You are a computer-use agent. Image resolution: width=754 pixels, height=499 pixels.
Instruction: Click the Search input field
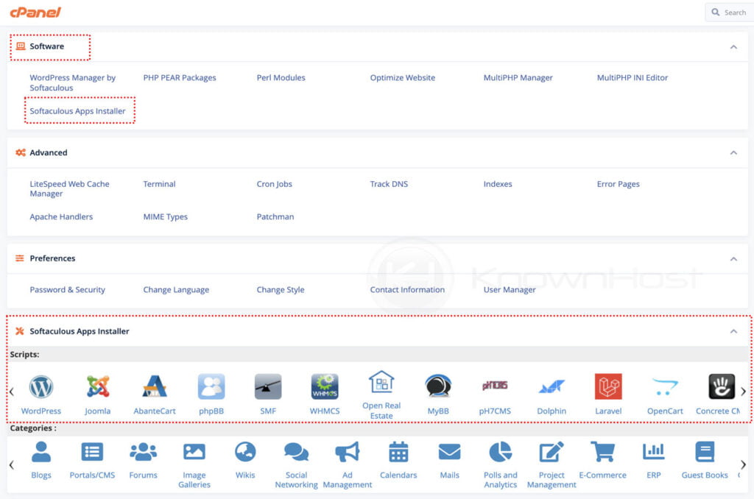730,13
